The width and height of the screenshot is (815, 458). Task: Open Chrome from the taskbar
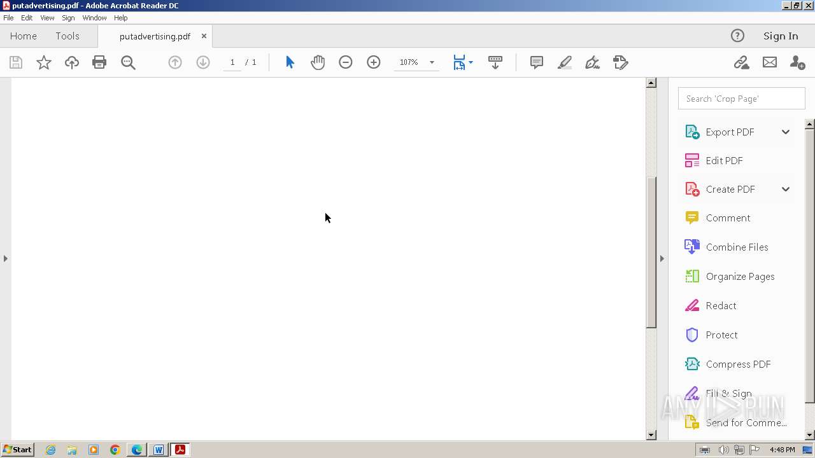115,450
